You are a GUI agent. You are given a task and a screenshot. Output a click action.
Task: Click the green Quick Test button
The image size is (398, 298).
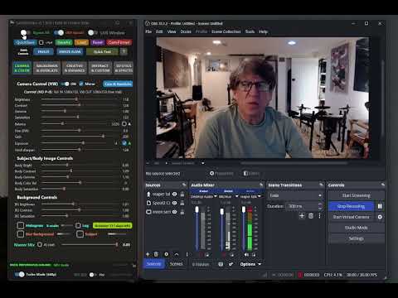102,51
